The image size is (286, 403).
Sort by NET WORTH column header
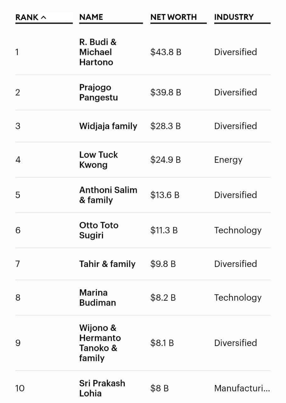tap(173, 17)
